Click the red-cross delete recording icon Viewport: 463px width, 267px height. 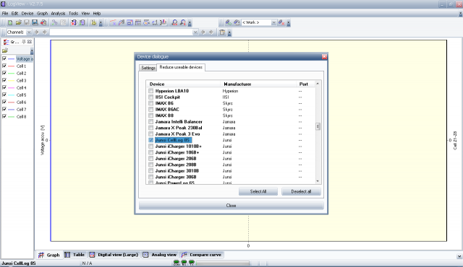tap(74, 22)
